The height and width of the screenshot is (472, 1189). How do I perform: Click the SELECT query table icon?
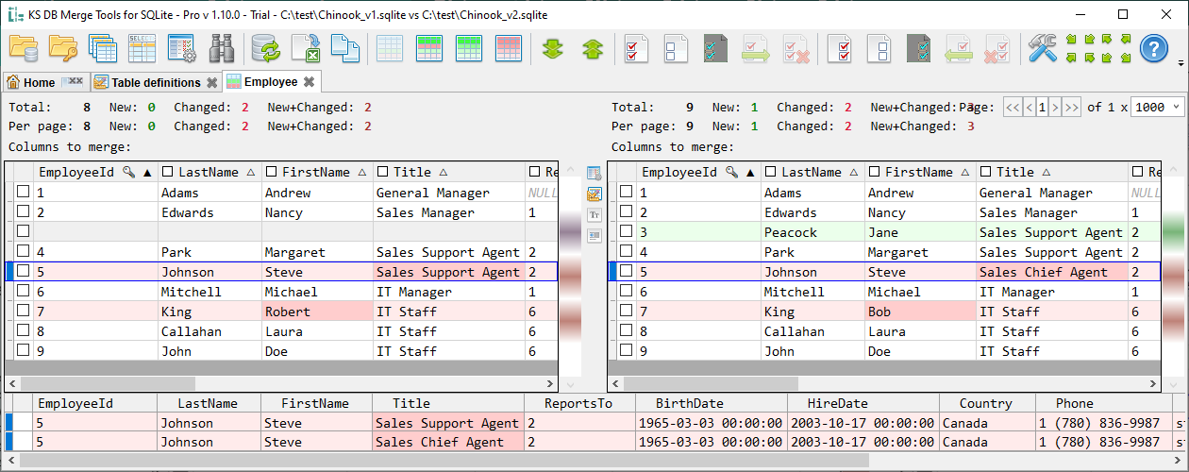142,47
